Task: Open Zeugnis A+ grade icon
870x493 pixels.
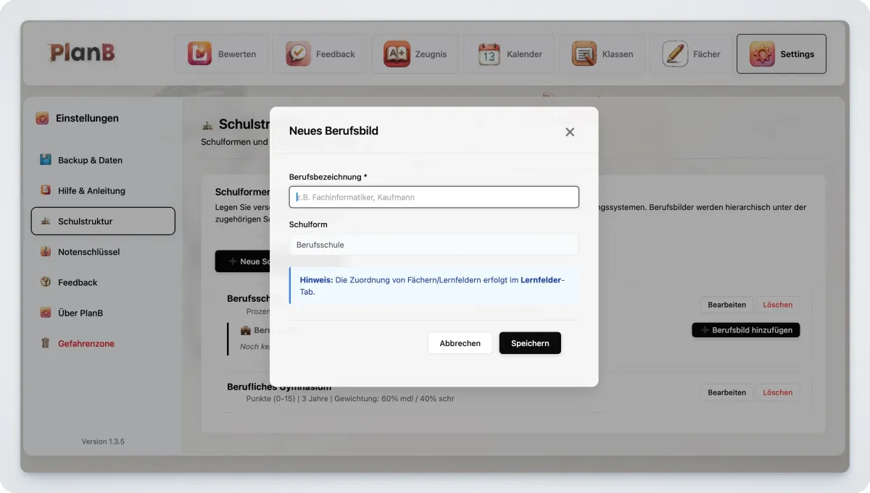Action: [397, 54]
